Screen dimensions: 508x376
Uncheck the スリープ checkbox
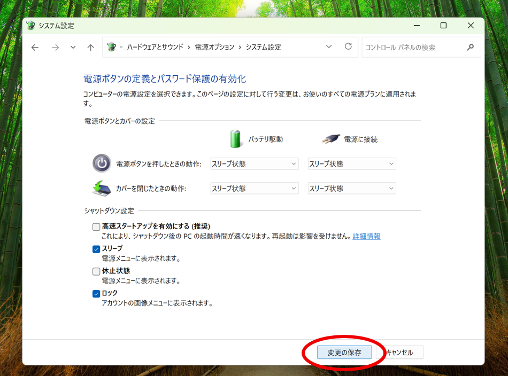pos(96,249)
